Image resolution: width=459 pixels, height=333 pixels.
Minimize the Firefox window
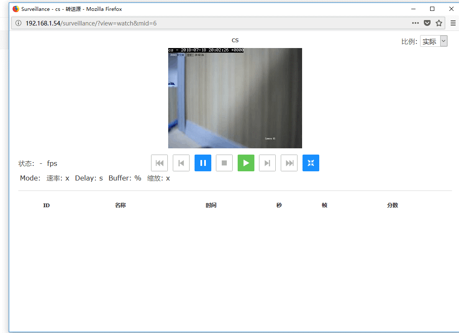413,9
